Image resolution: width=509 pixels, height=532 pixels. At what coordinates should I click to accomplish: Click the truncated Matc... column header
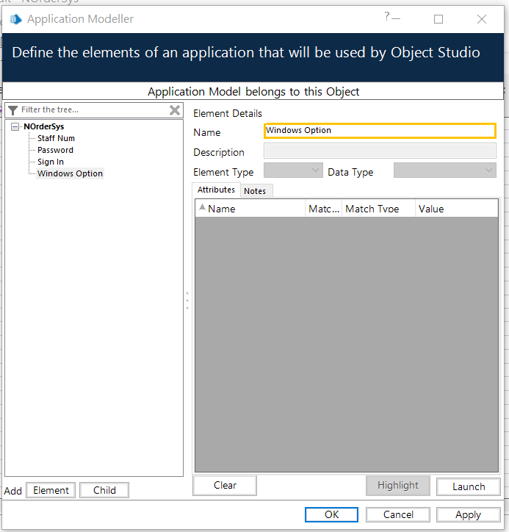click(323, 209)
